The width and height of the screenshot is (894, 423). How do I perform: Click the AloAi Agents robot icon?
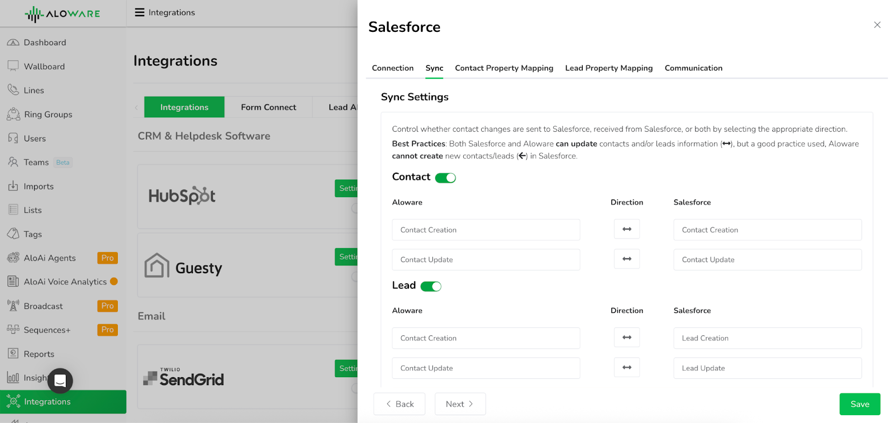(x=13, y=258)
